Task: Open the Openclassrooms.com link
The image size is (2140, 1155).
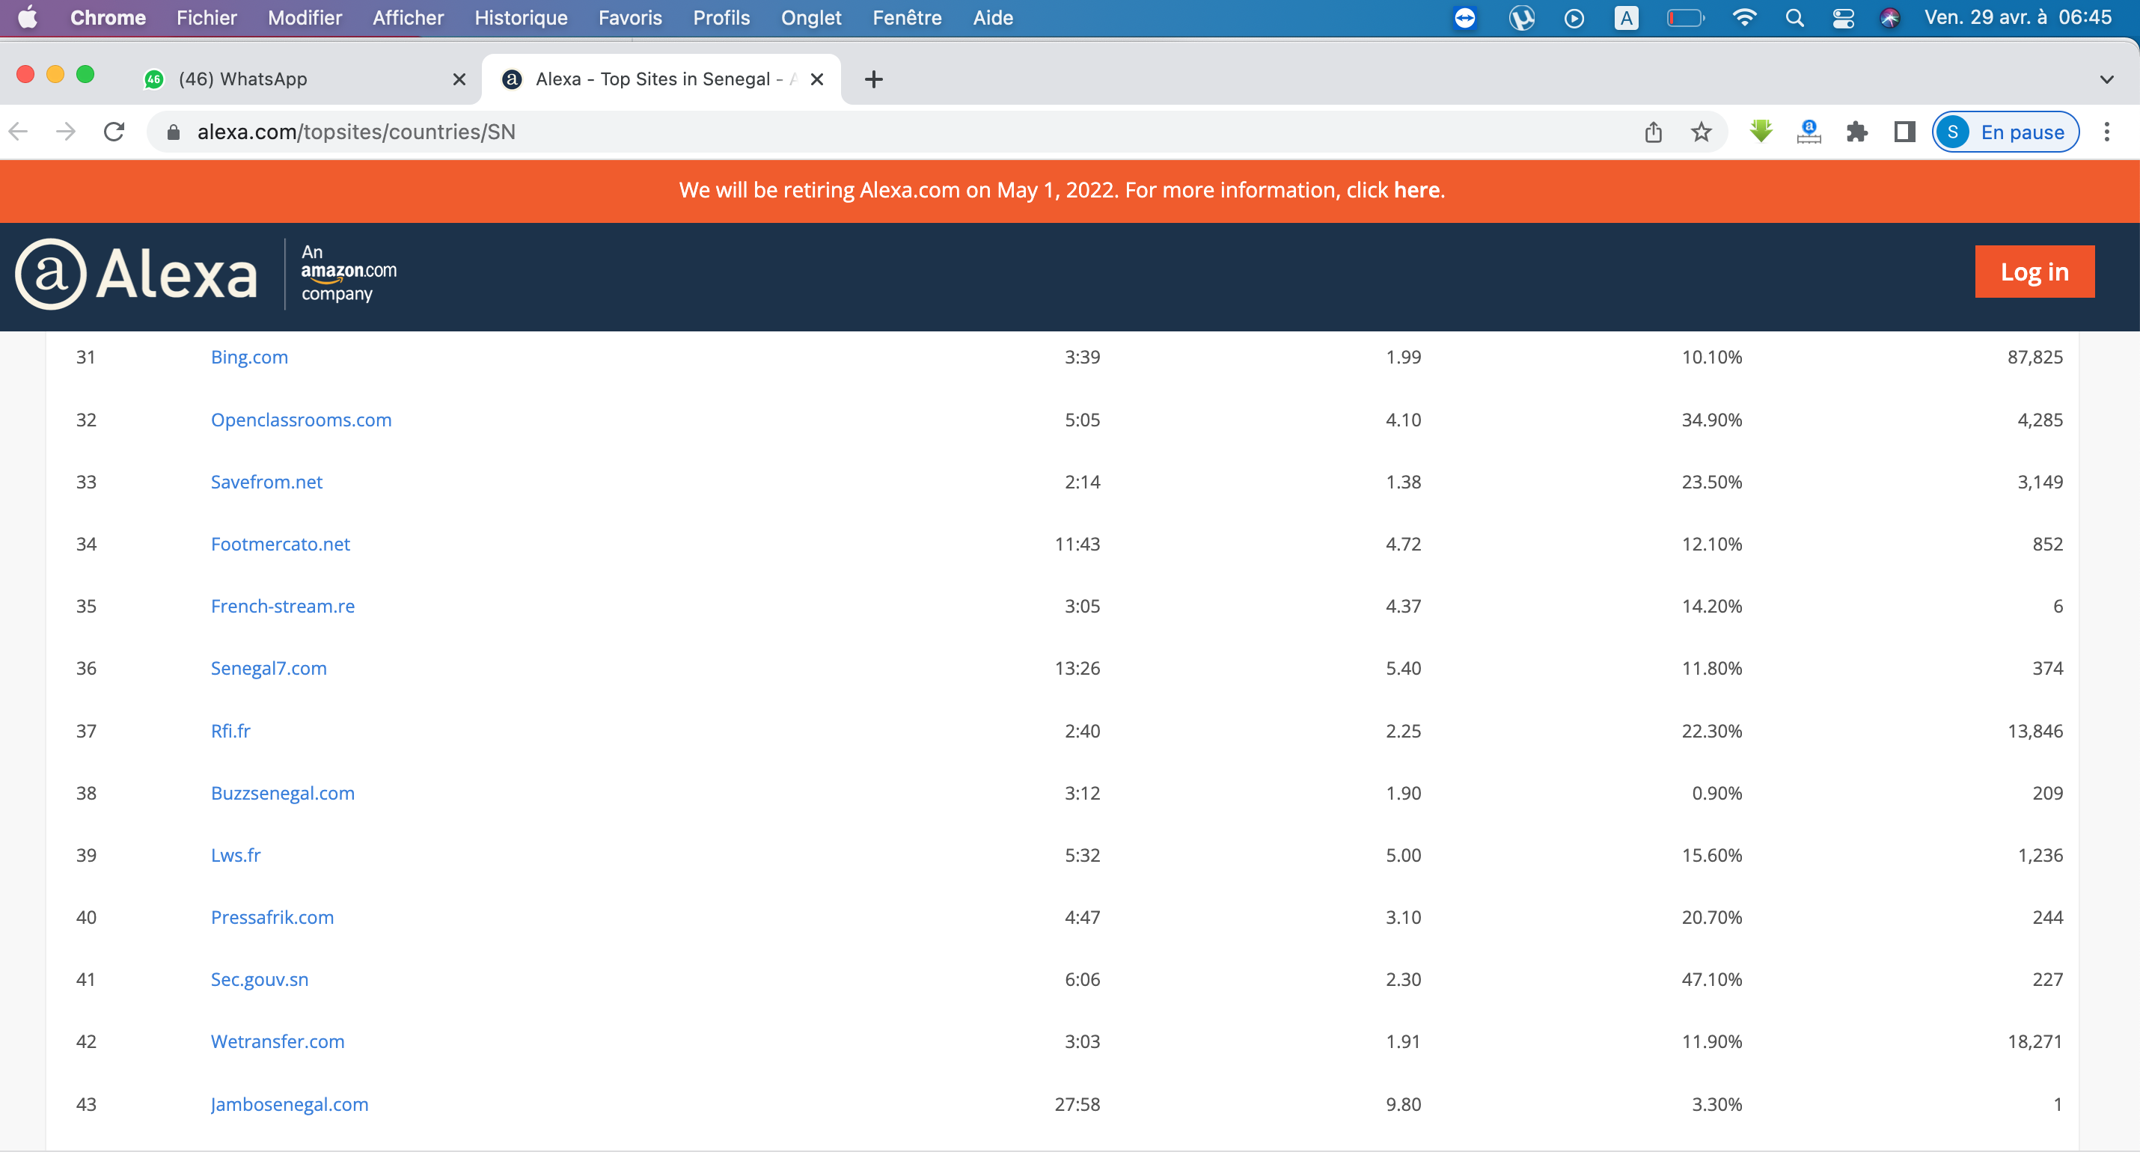Action: click(301, 420)
